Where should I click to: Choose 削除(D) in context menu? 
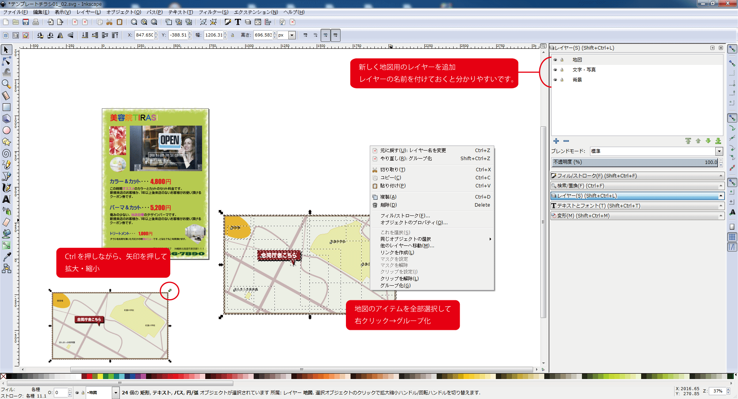432,205
